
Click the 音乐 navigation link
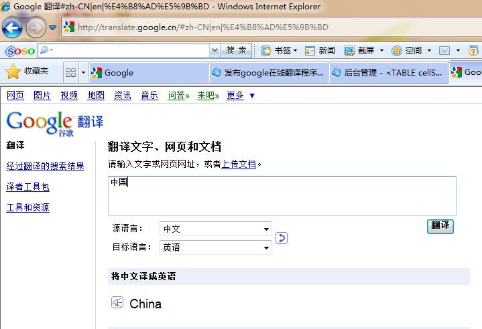tap(149, 96)
